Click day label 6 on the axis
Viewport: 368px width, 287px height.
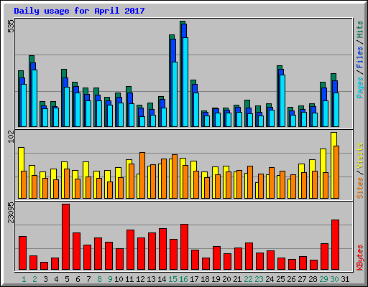(78, 279)
